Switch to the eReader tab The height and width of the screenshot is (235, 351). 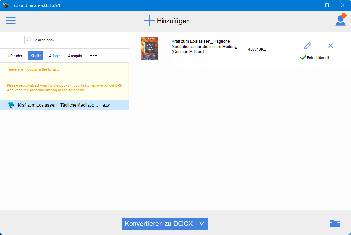pos(15,56)
